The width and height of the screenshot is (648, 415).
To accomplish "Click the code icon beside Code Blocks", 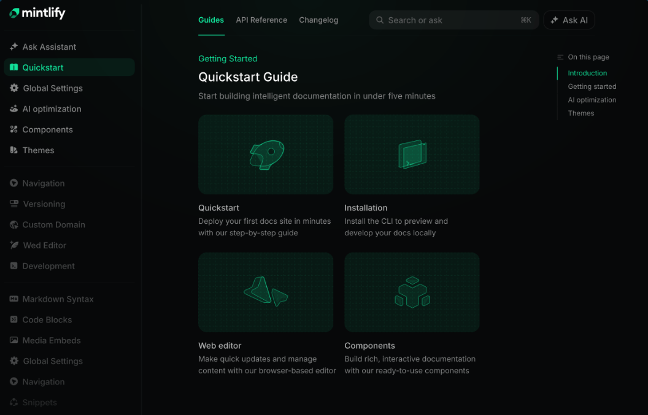I will tap(13, 319).
